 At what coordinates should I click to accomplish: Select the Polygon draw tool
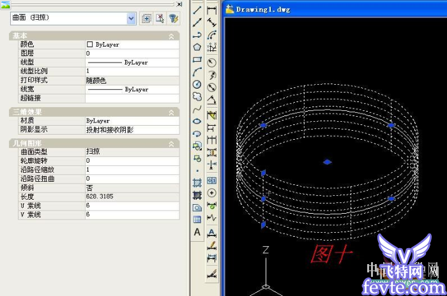(x=197, y=47)
